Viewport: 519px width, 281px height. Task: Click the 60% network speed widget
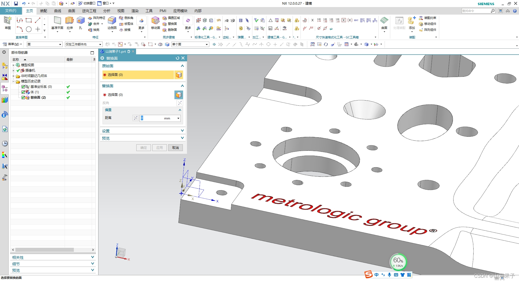398,262
